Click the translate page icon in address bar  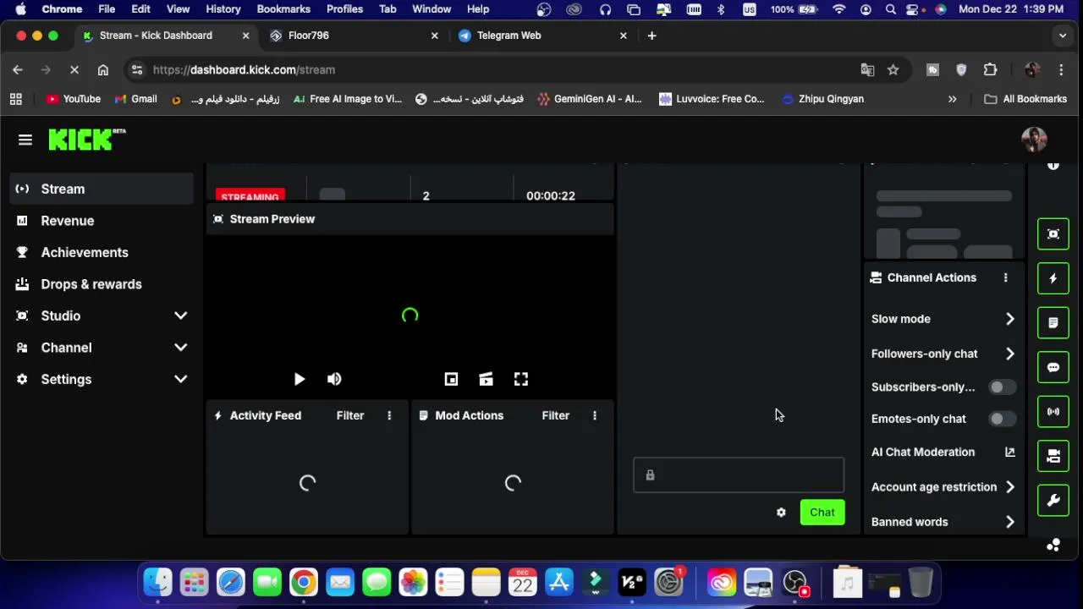coord(867,70)
